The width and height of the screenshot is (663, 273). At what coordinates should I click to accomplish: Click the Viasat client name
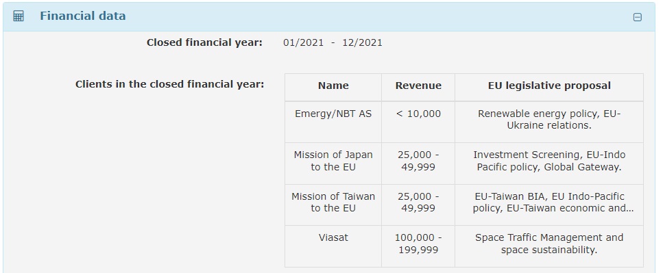tap(333, 237)
